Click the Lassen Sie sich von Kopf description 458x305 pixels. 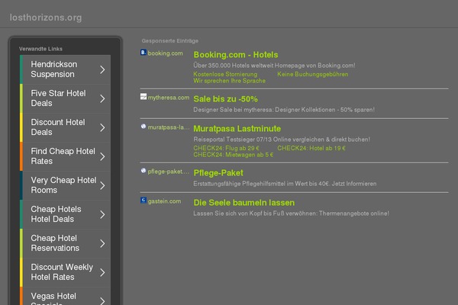292,213
